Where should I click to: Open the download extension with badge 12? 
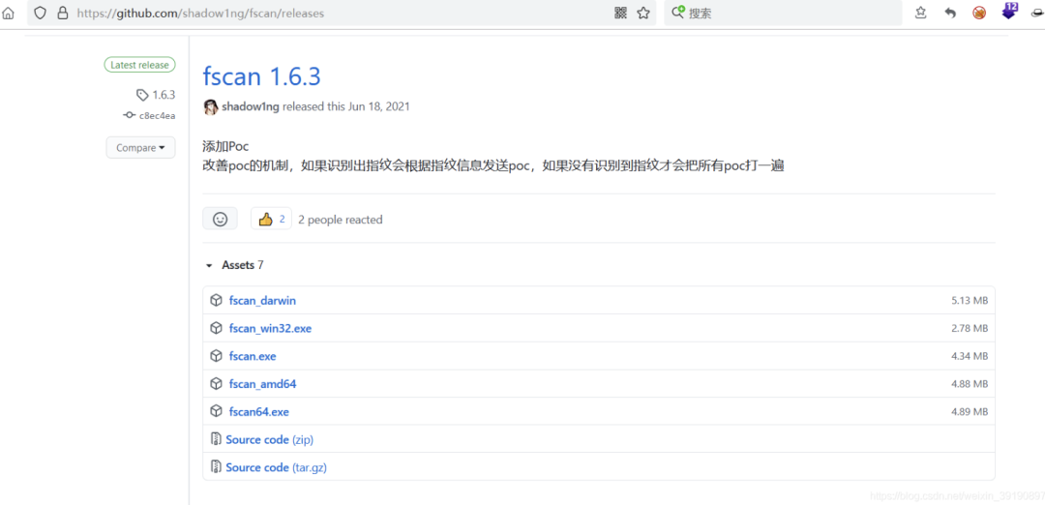tap(1009, 11)
